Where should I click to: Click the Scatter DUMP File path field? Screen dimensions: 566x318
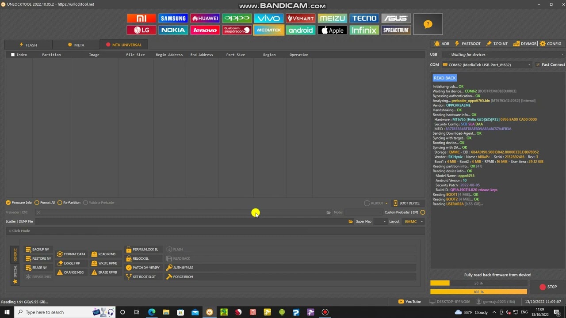coord(191,222)
